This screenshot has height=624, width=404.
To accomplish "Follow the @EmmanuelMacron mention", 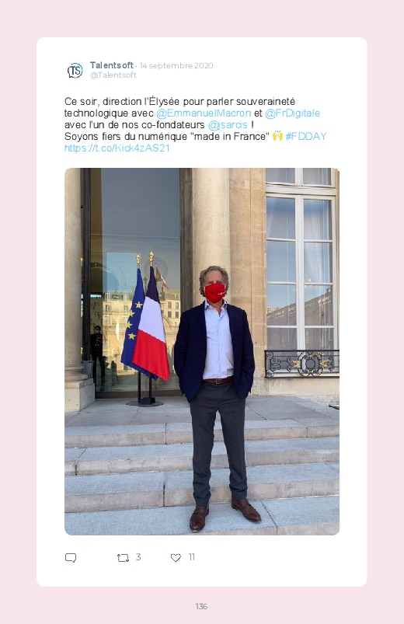I will coord(204,113).
